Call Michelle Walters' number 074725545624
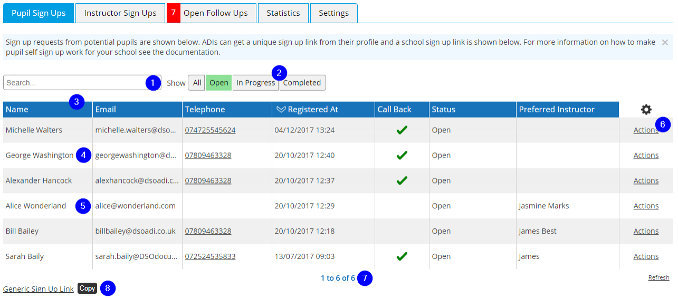This screenshot has width=678, height=298. (x=210, y=130)
